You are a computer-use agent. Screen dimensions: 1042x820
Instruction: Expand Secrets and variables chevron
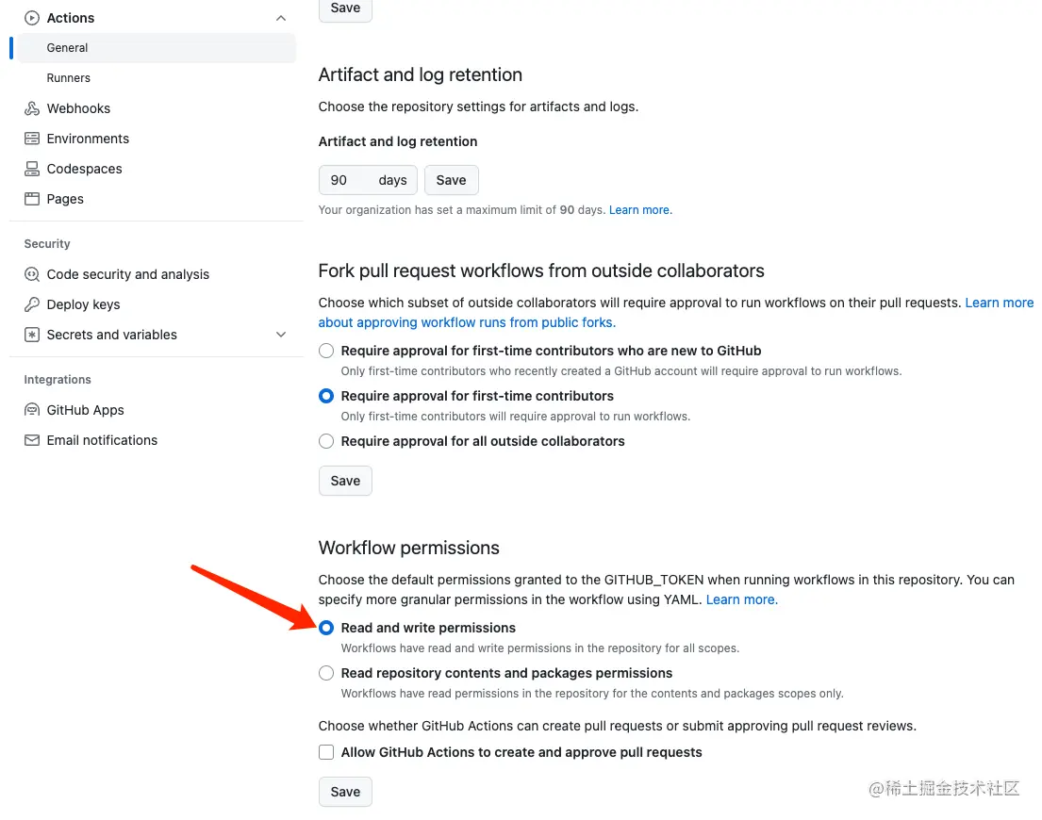coord(281,335)
